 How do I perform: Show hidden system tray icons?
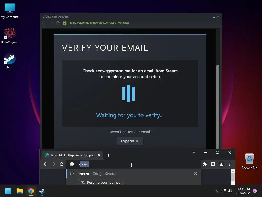(216, 191)
